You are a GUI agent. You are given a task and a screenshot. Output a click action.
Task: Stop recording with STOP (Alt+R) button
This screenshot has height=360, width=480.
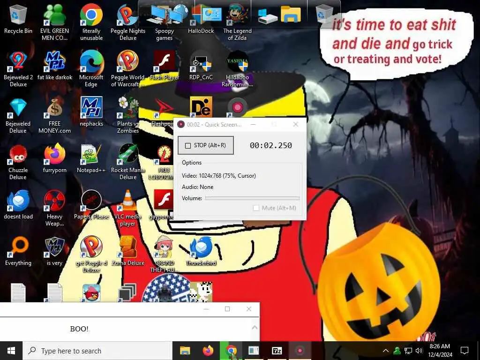coord(206,145)
